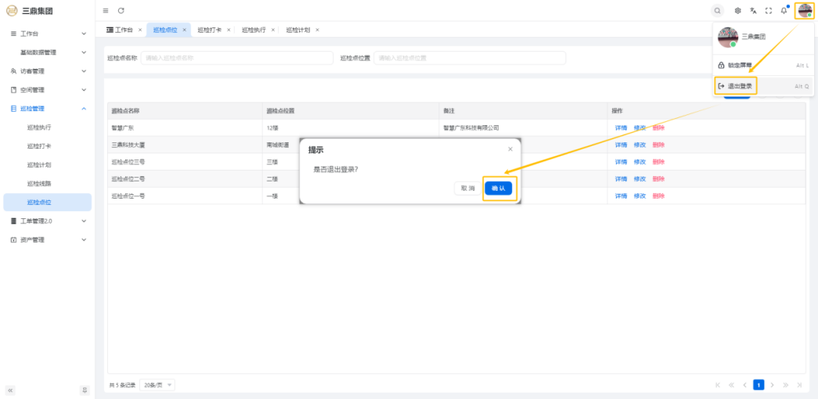The width and height of the screenshot is (818, 399).
Task: Open notifications bell icon
Action: (784, 11)
